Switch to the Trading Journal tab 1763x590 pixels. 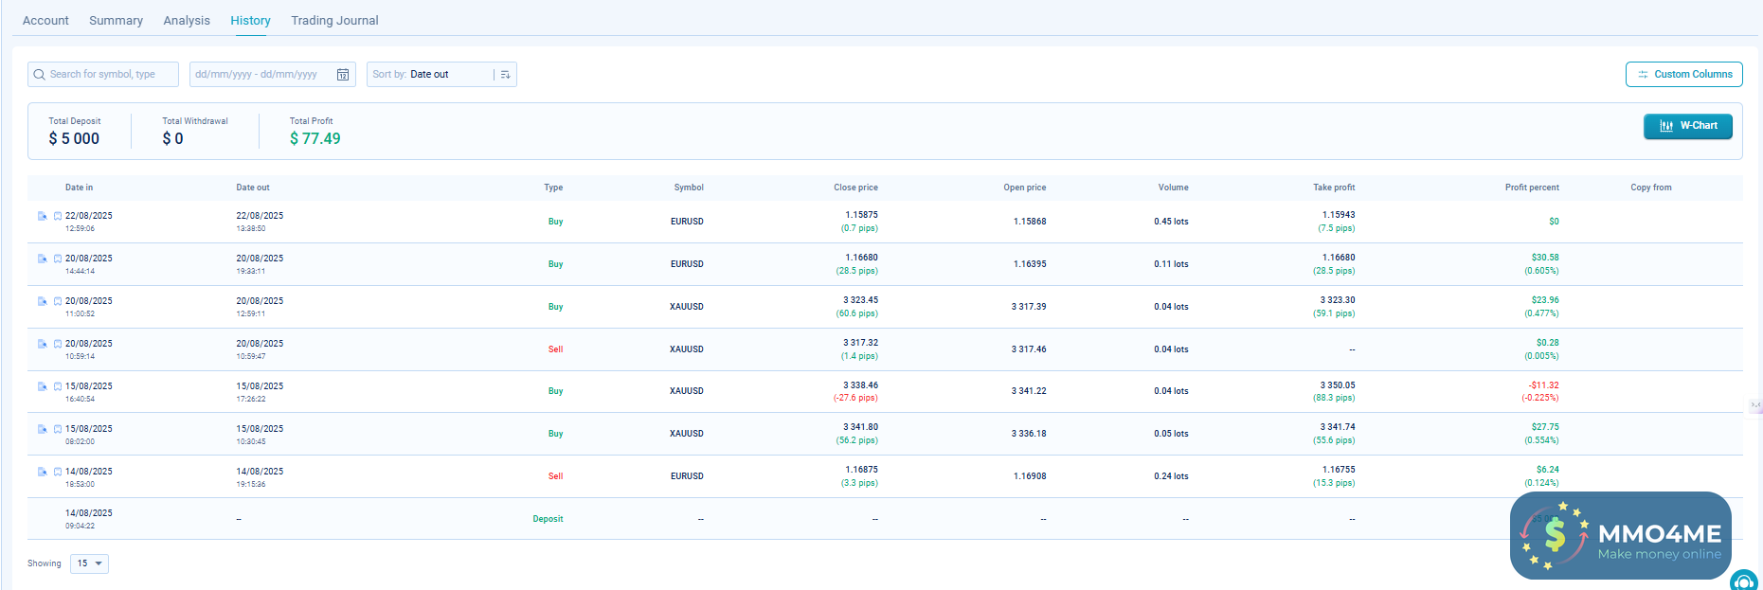[334, 20]
